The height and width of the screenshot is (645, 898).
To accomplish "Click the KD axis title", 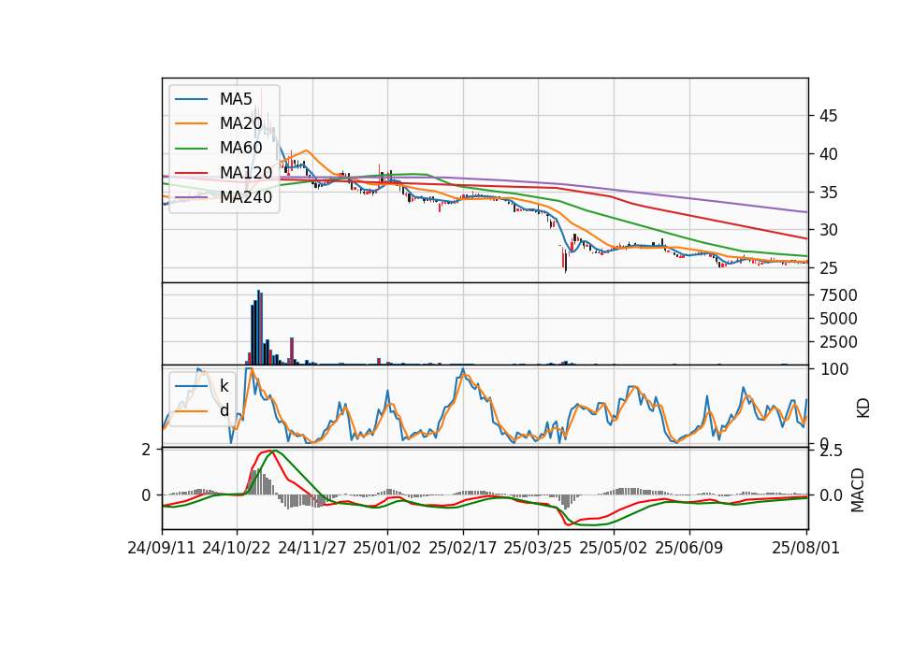I will pyautogui.click(x=862, y=408).
